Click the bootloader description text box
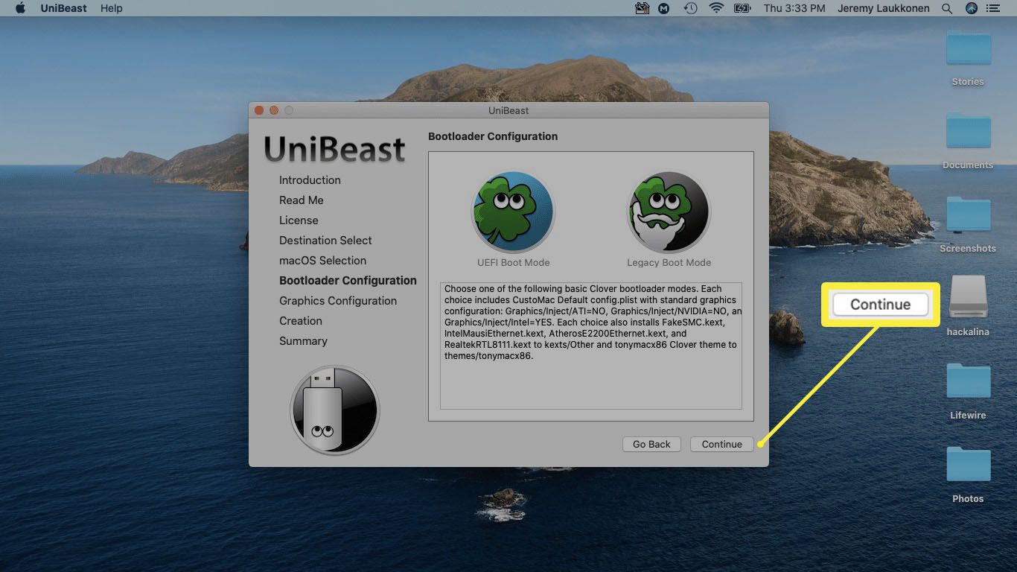This screenshot has height=572, width=1017. click(591, 346)
